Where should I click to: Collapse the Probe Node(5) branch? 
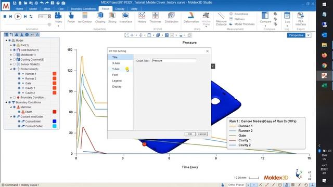pos(11,69)
